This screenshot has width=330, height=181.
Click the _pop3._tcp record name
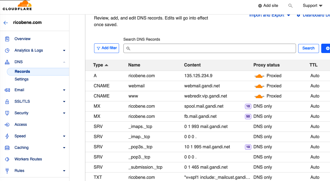pos(139,157)
